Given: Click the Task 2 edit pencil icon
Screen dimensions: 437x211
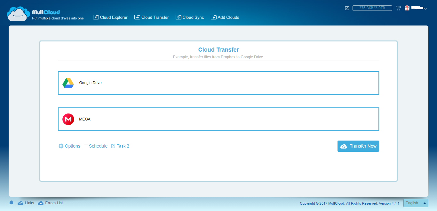Looking at the screenshot, I should click(x=113, y=146).
